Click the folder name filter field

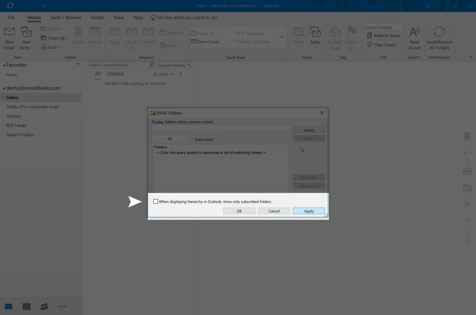[x=221, y=128]
